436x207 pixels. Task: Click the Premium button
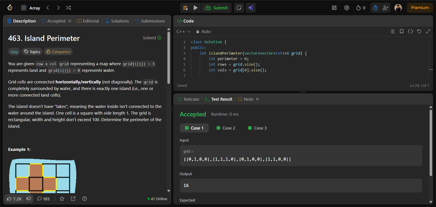(420, 8)
